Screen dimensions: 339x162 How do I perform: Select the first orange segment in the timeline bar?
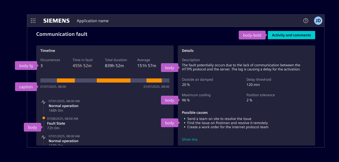[66, 80]
